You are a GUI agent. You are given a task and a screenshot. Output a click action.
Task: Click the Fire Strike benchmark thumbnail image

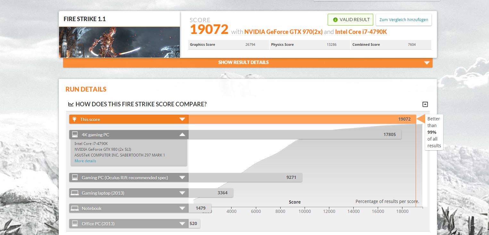tap(119, 42)
